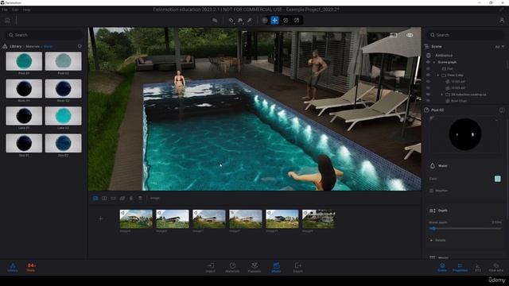This screenshot has height=286, width=509.
Task: Collapse the Casa 2.skp folder arrow
Action: (x=438, y=75)
